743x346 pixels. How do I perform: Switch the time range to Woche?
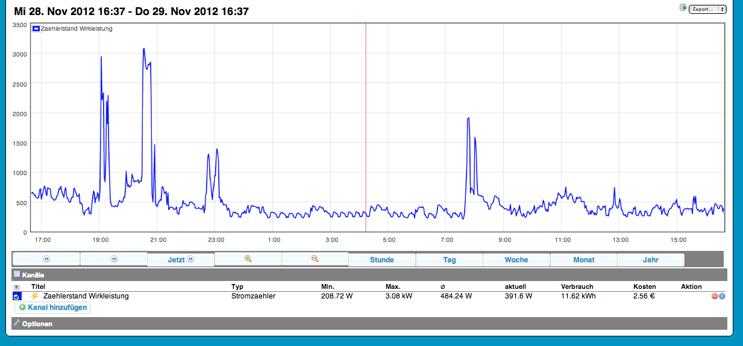tap(516, 260)
